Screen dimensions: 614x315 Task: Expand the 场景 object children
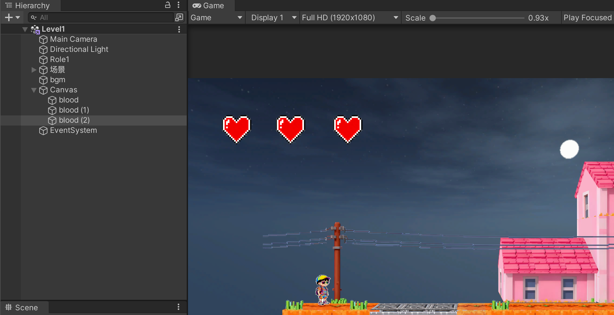click(34, 70)
